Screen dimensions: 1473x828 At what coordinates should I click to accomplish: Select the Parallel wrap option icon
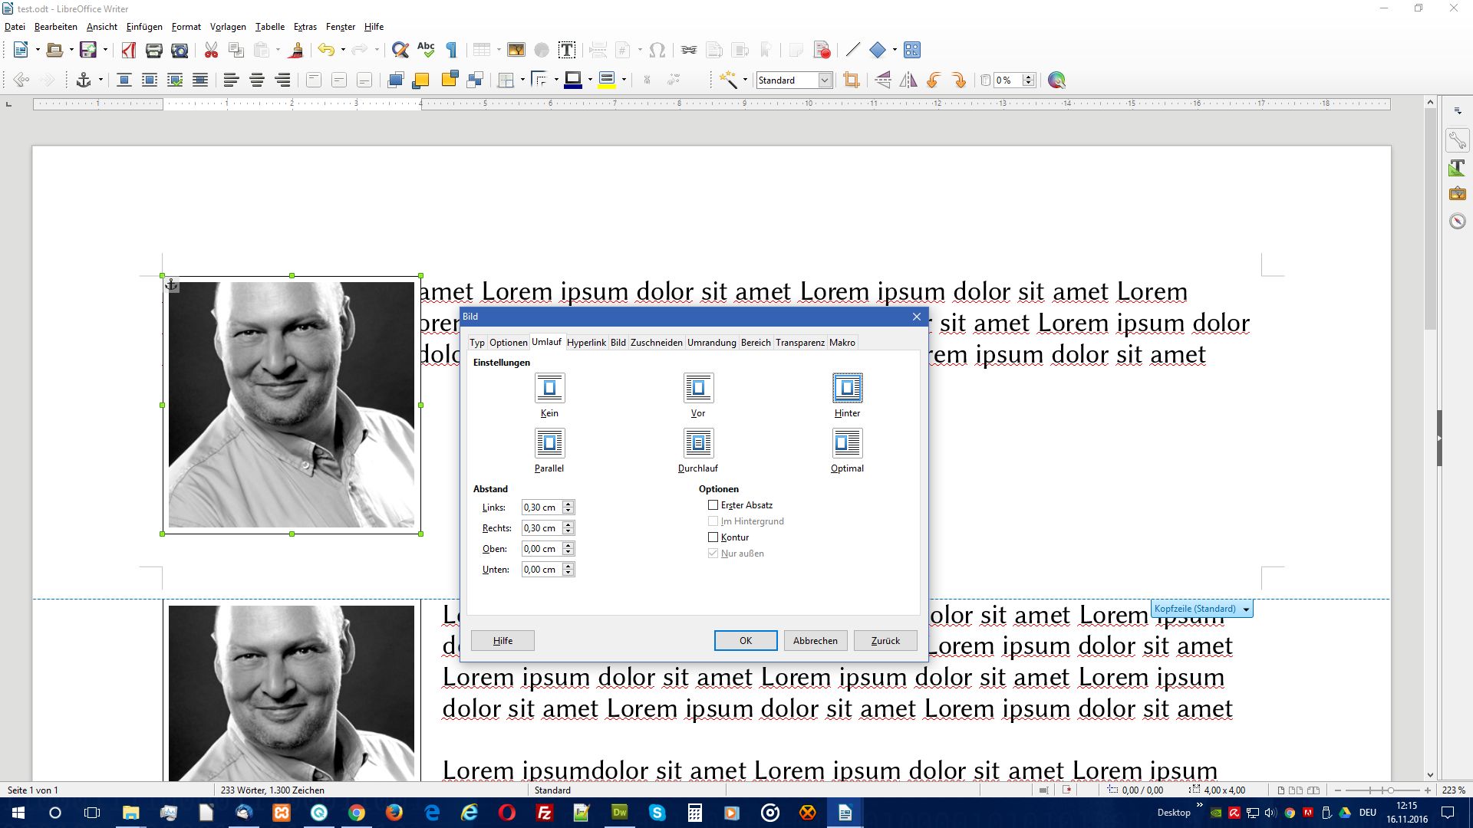tap(549, 443)
